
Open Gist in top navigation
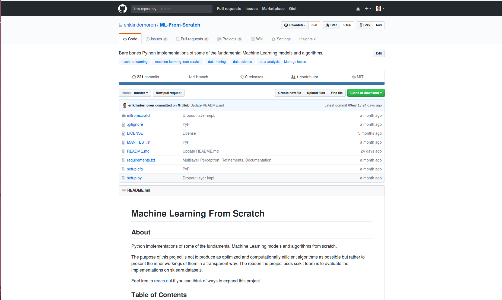[293, 9]
